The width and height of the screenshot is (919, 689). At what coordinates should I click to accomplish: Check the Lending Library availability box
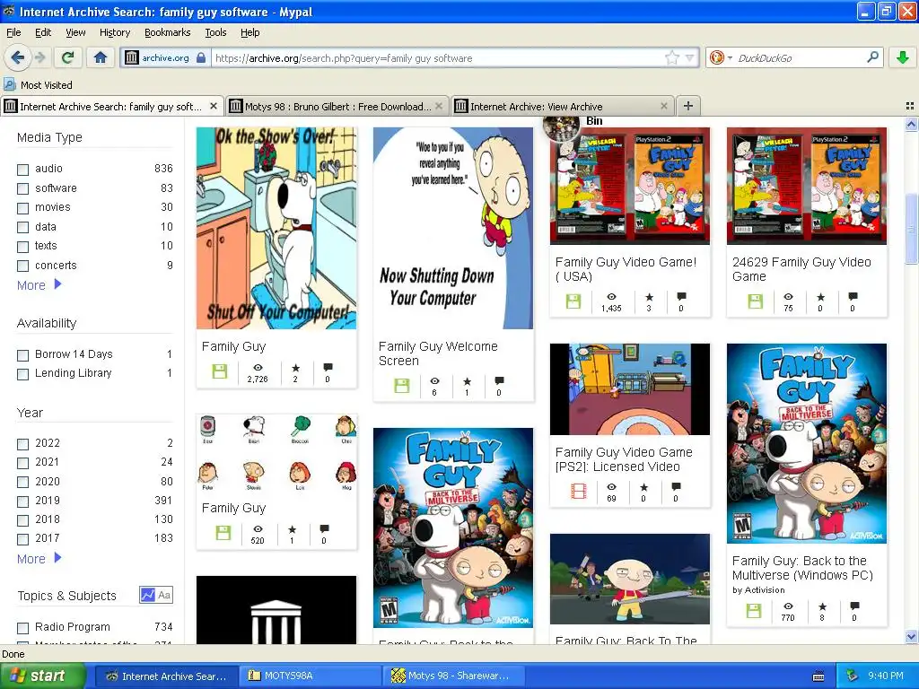[22, 374]
